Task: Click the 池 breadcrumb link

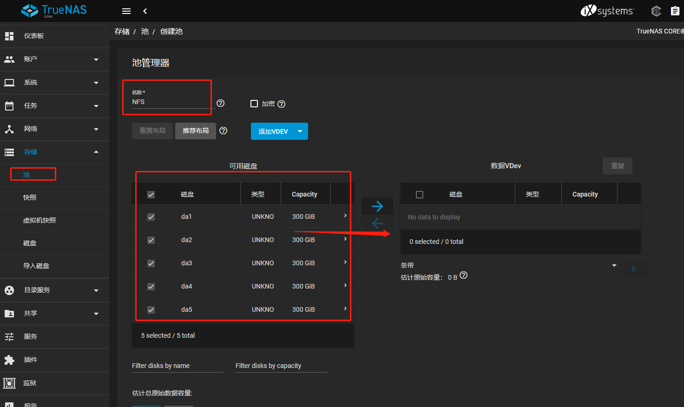Action: pyautogui.click(x=145, y=31)
